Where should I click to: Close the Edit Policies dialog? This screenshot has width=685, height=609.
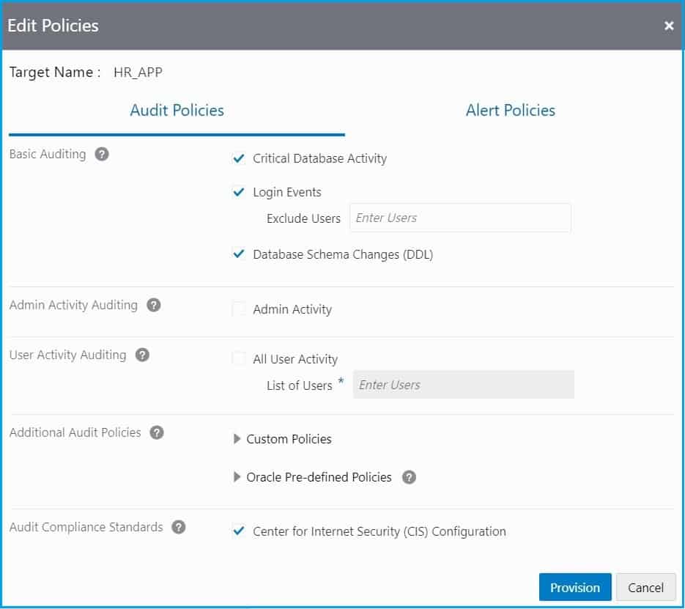[x=668, y=25]
